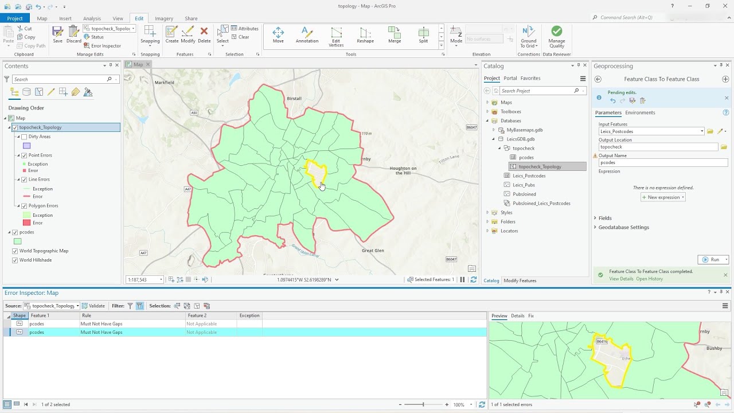734x413 pixels.
Task: Open the Error Inspector from ribbon
Action: tap(102, 46)
